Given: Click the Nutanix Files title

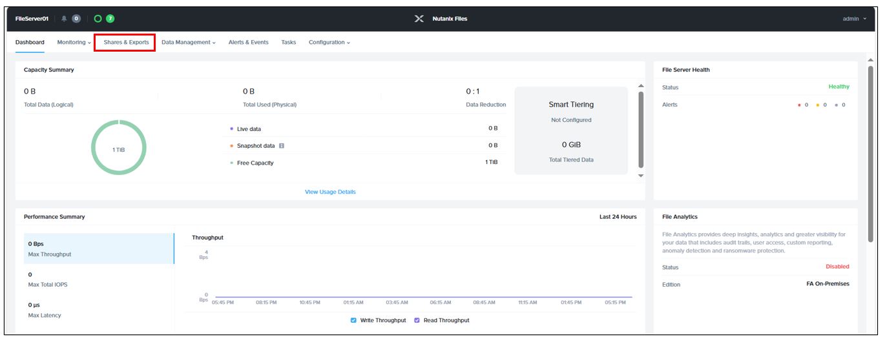Looking at the screenshot, I should pos(450,19).
